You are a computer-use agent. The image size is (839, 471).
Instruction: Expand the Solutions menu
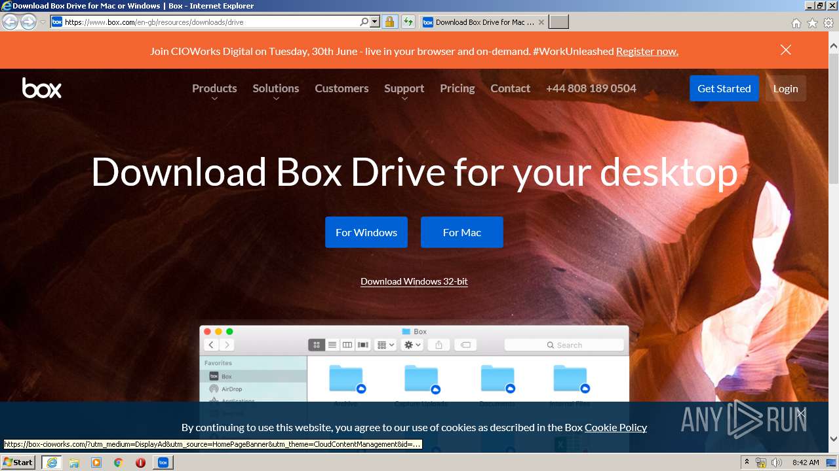pyautogui.click(x=276, y=89)
